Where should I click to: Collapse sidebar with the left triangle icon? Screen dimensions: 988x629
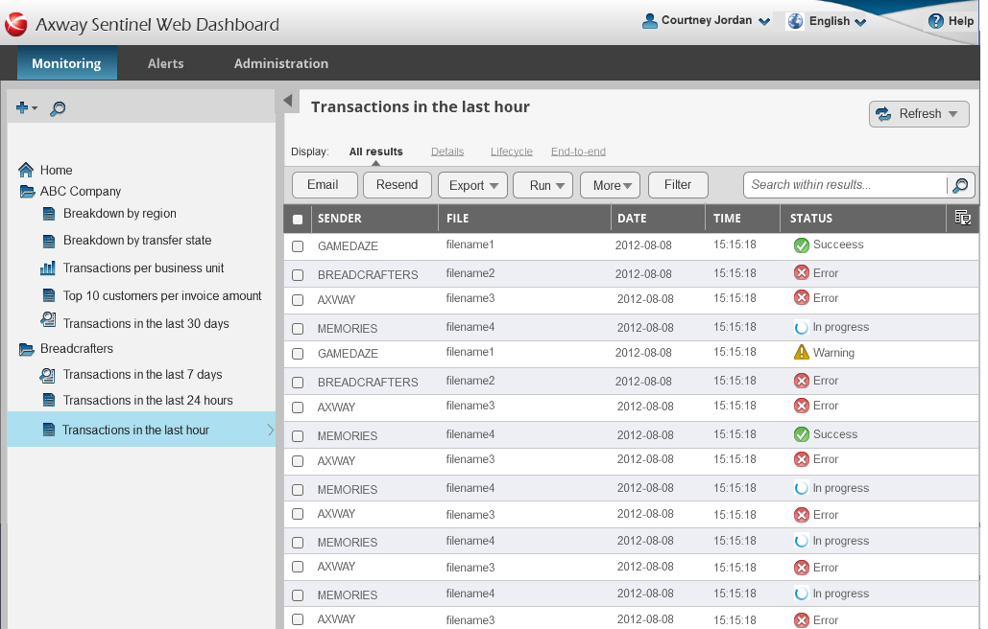point(288,100)
